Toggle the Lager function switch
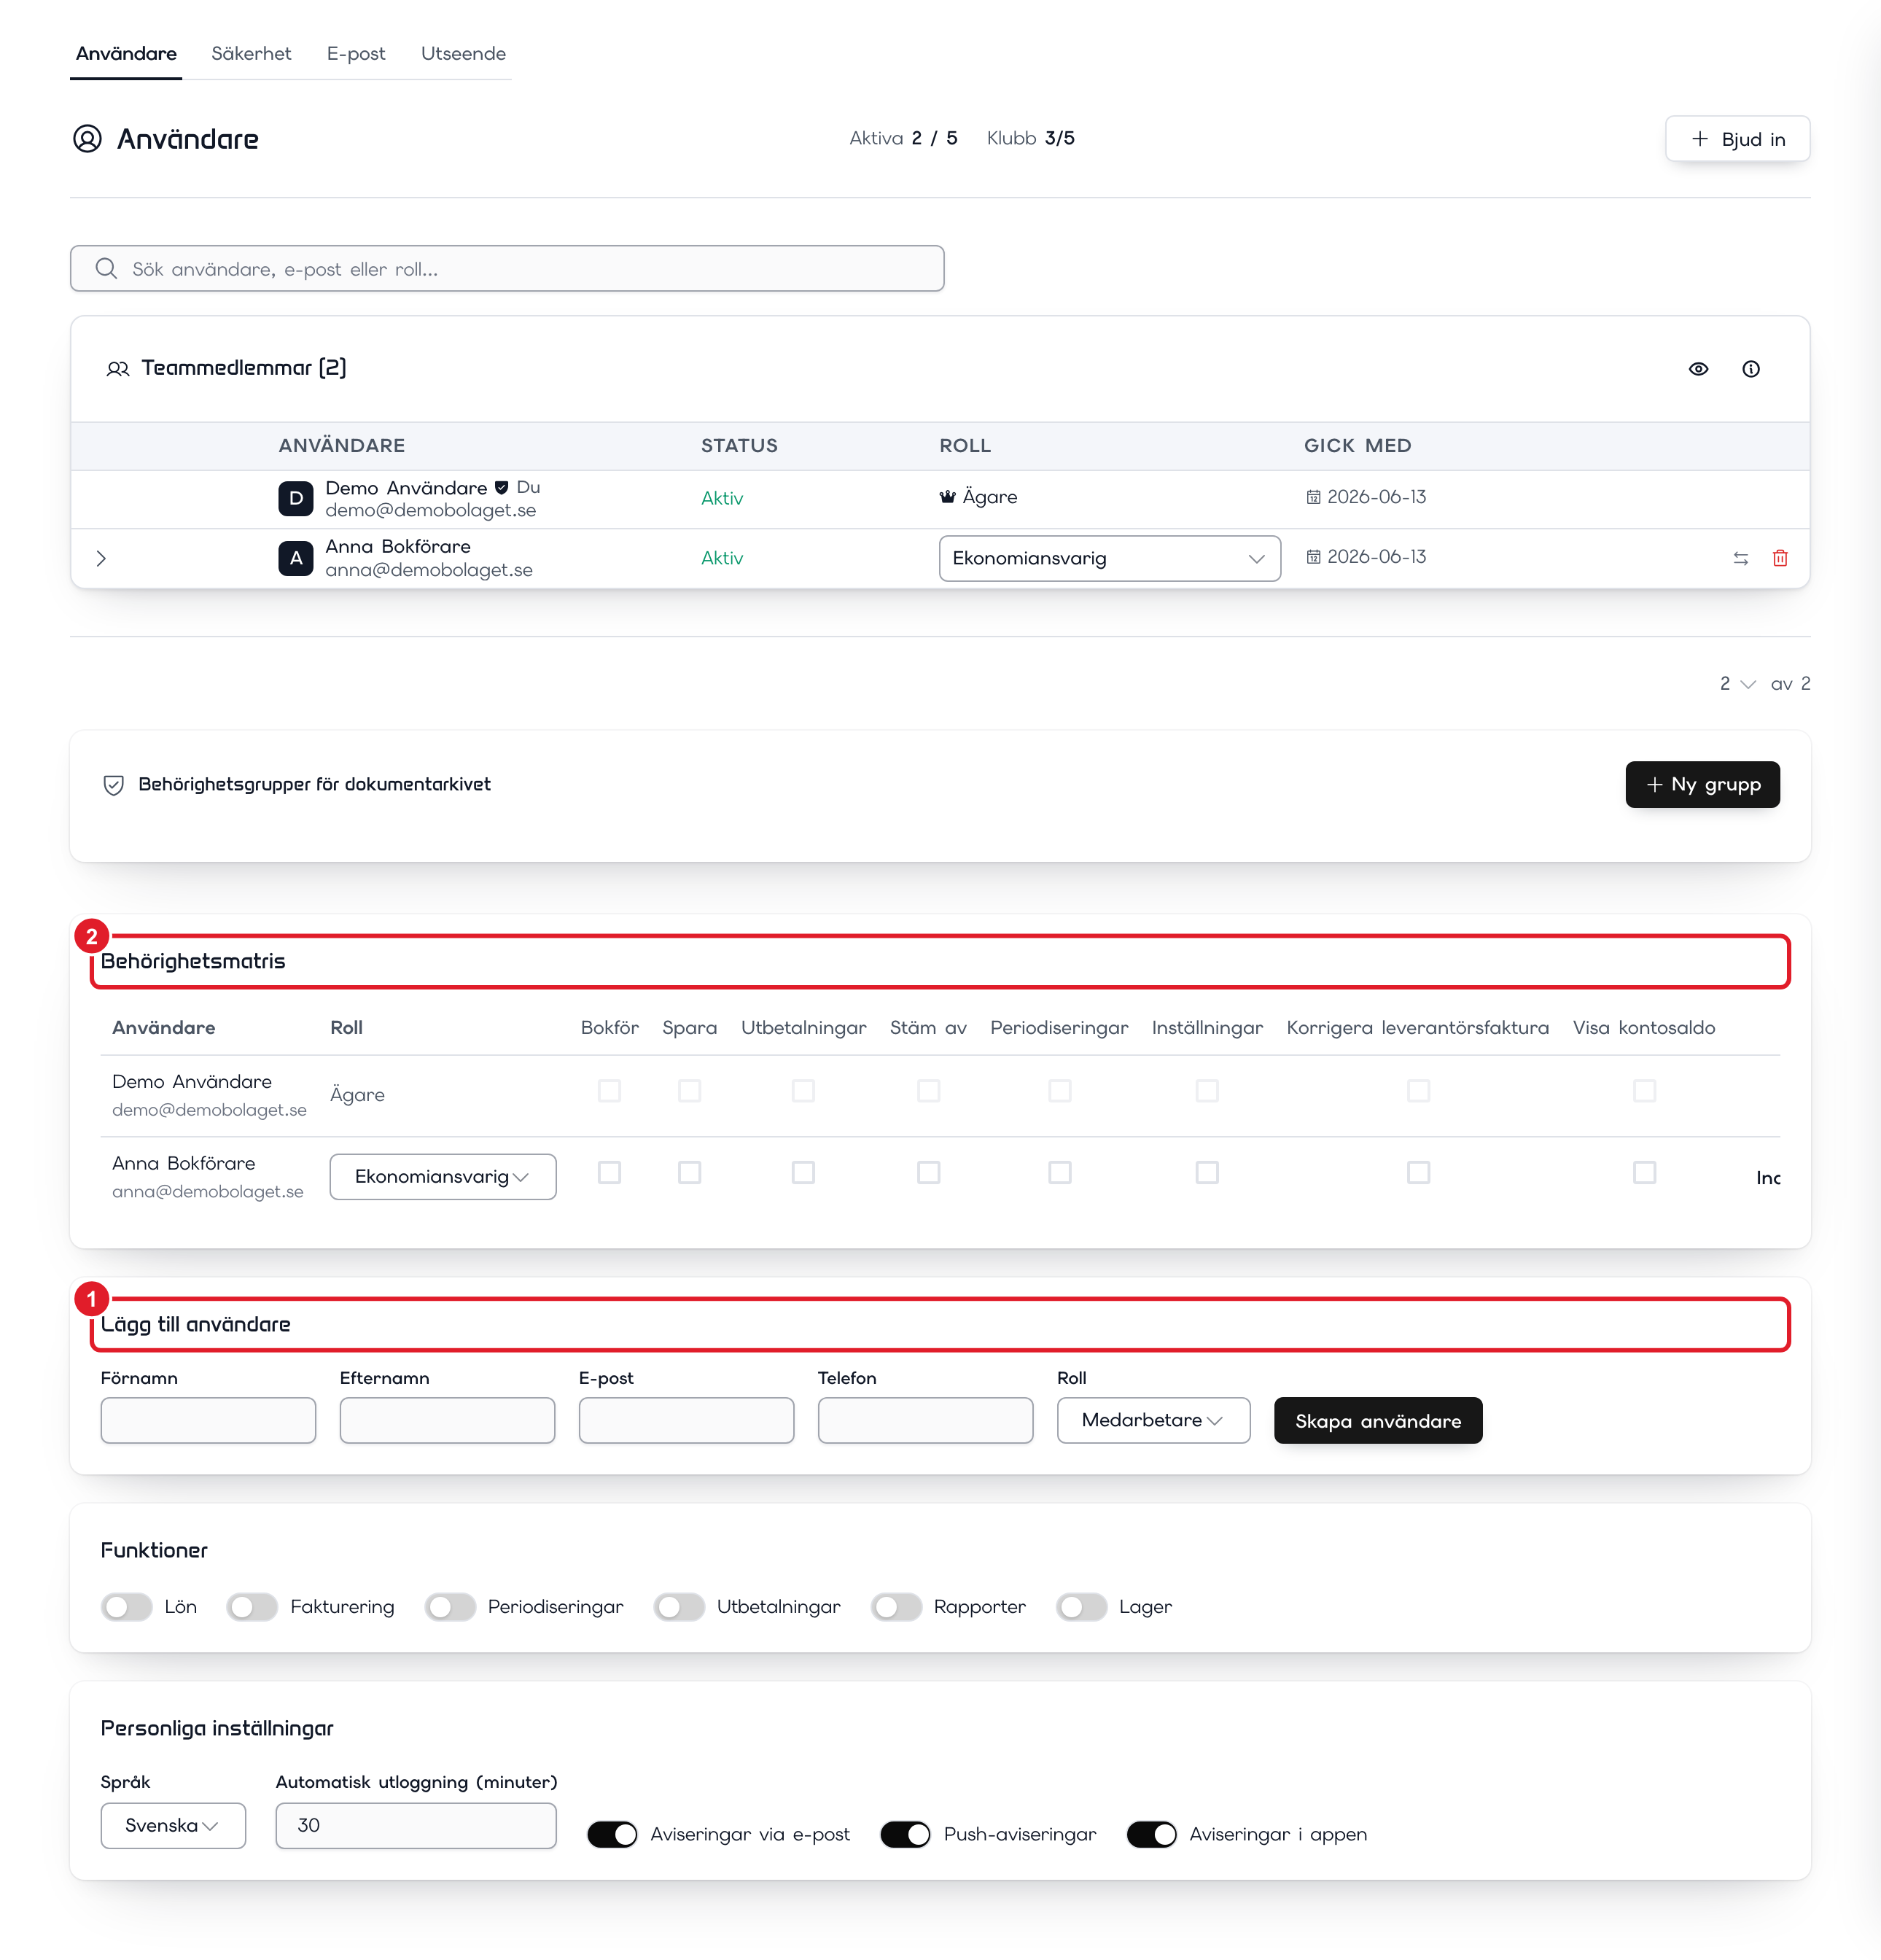 (x=1081, y=1606)
